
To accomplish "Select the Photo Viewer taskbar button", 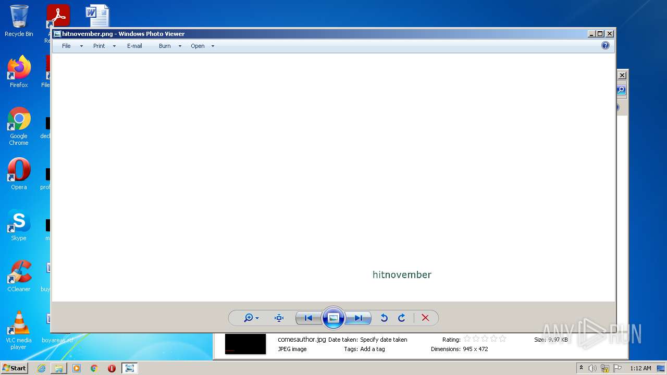I will [x=129, y=368].
